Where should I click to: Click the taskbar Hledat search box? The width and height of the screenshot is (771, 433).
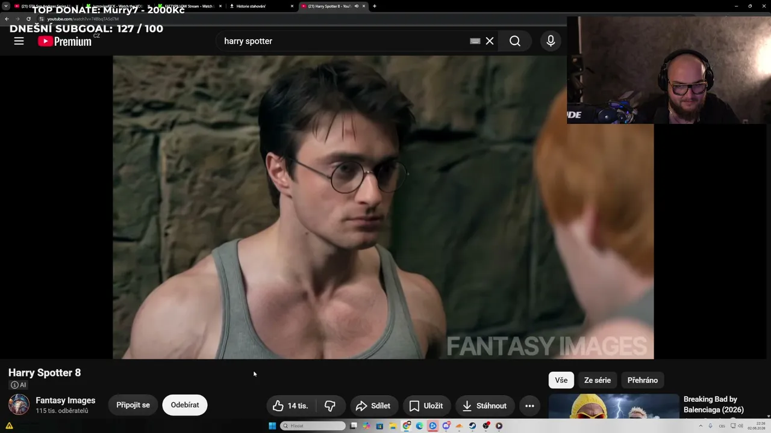click(x=313, y=426)
